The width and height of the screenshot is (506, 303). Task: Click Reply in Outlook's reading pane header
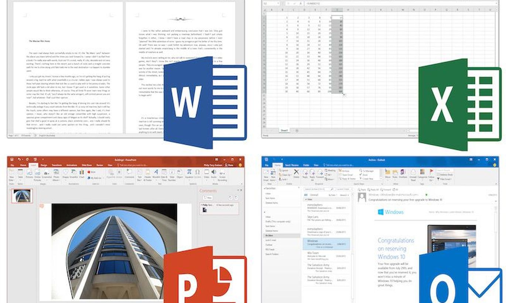click(362, 189)
